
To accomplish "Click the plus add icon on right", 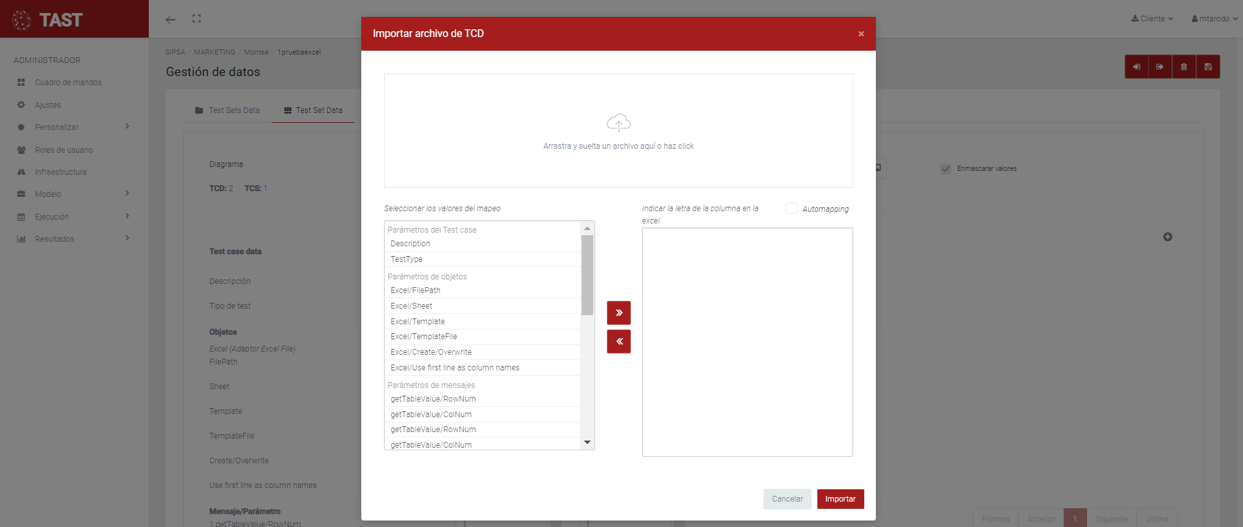I will (x=1167, y=237).
